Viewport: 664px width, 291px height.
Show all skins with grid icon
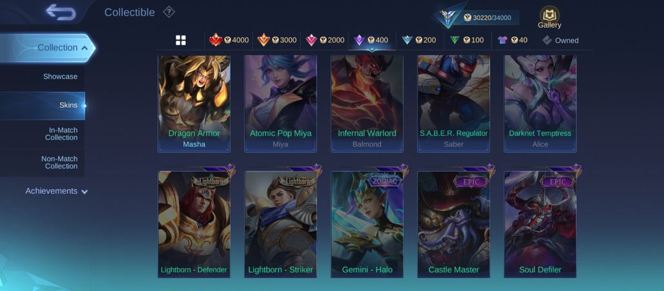181,40
